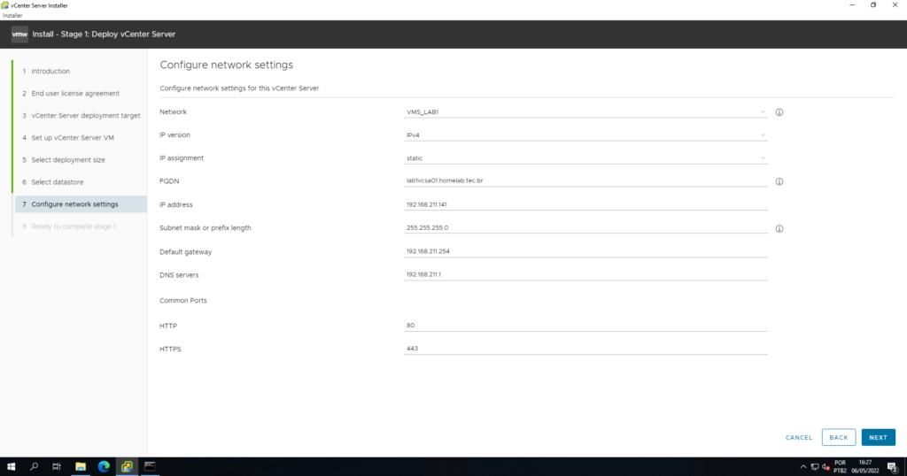The image size is (907, 476).
Task: Open the notification center icon
Action: [x=893, y=467]
